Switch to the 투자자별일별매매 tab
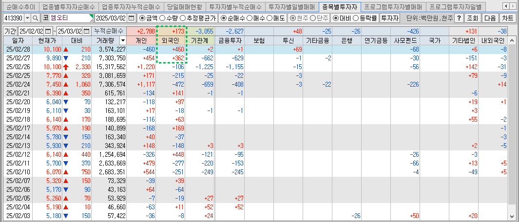Viewport: 519px width, 222px height. tap(291, 6)
